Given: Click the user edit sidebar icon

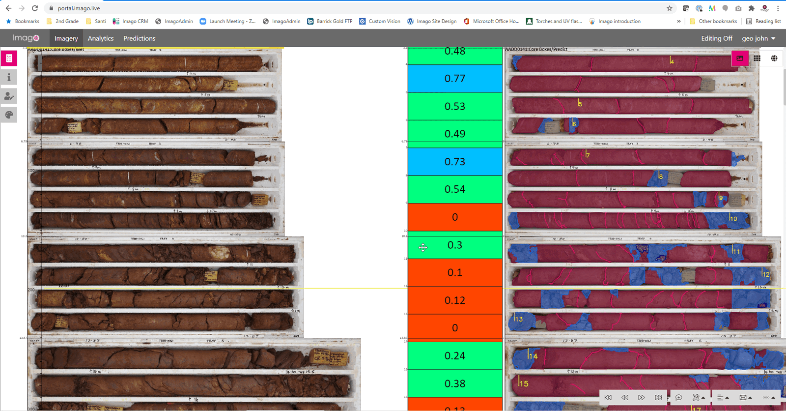Looking at the screenshot, I should (9, 96).
